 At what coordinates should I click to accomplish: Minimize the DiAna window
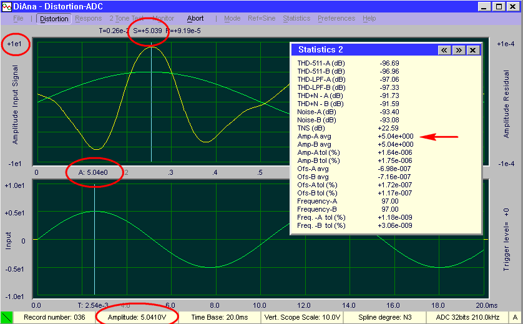point(484,7)
